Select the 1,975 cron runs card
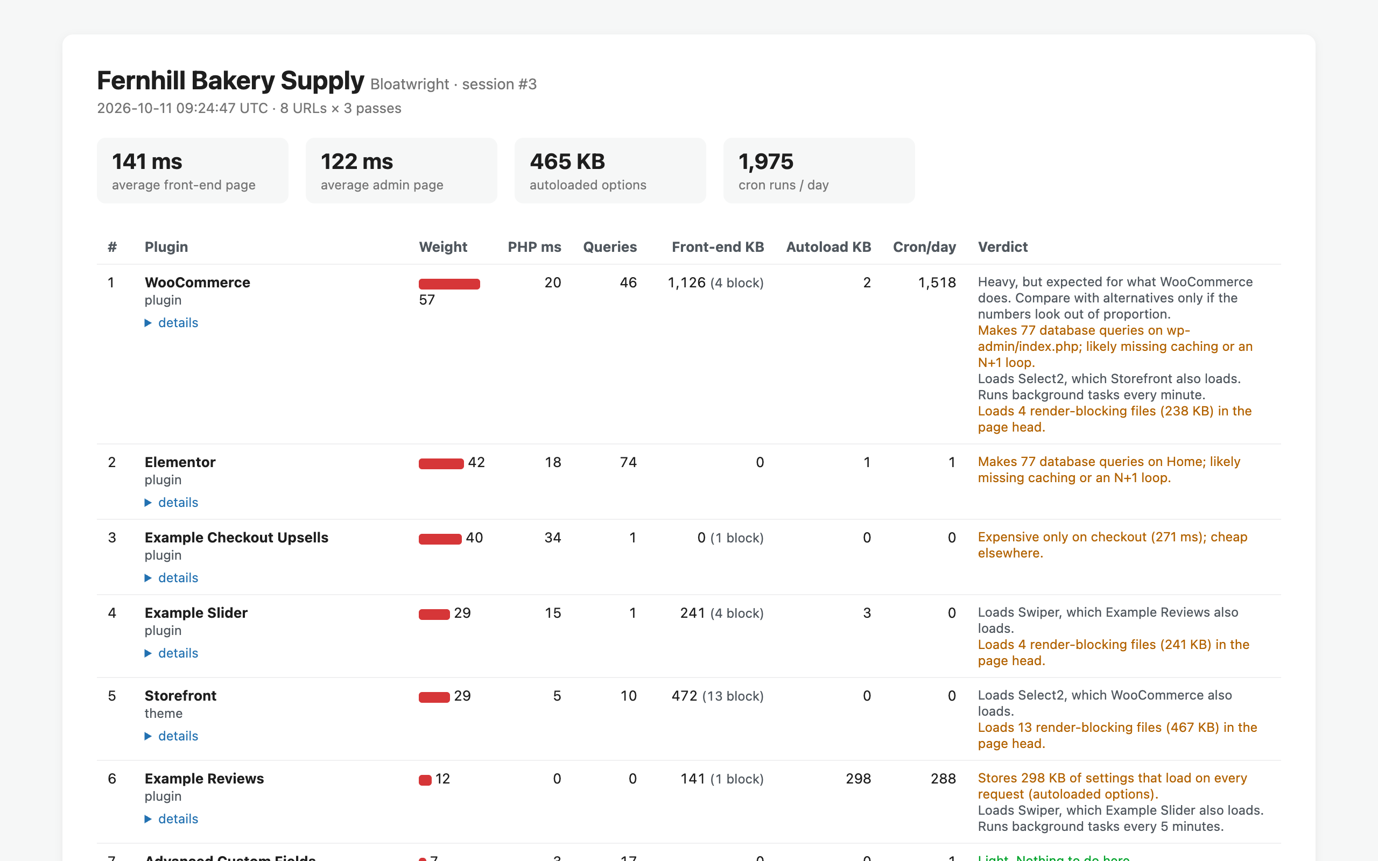The height and width of the screenshot is (861, 1378). click(819, 170)
